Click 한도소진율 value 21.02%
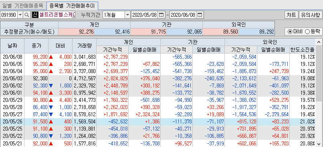The width and height of the screenshot is (323, 147). 307,121
